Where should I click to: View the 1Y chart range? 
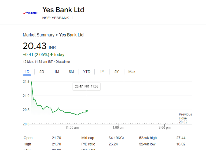(102, 72)
